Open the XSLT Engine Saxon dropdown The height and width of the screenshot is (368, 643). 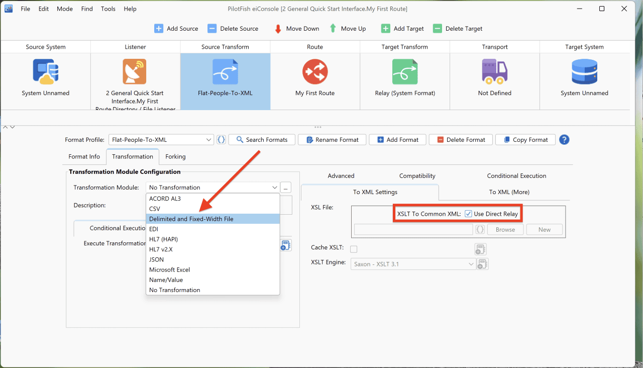click(x=413, y=264)
